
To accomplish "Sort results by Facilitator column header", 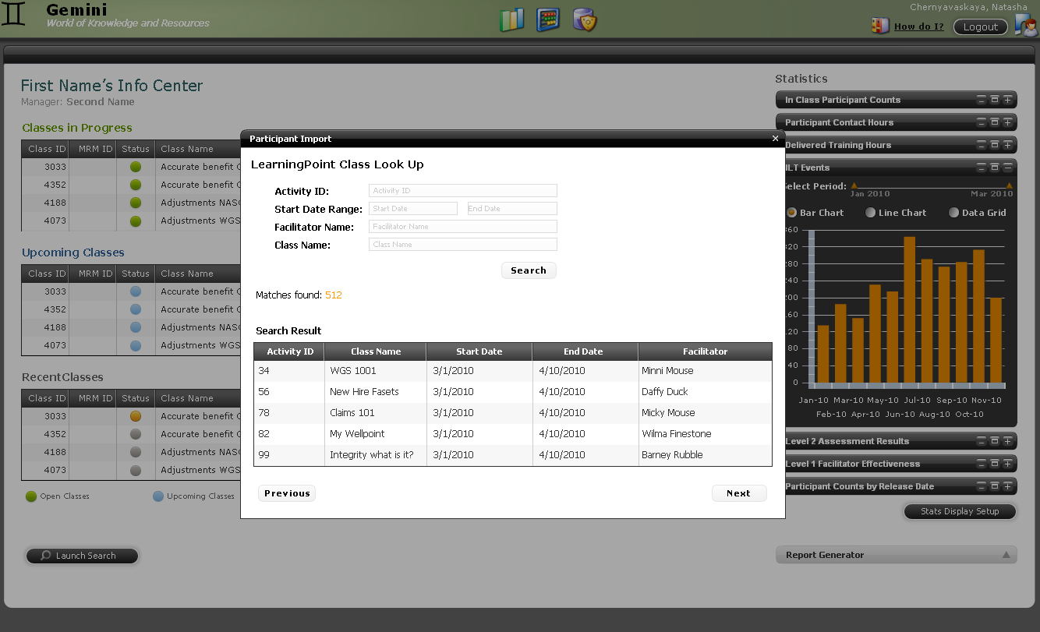I will pos(705,351).
